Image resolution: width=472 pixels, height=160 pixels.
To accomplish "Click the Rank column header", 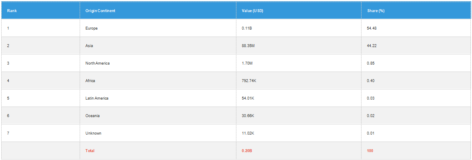I will pyautogui.click(x=40, y=10).
